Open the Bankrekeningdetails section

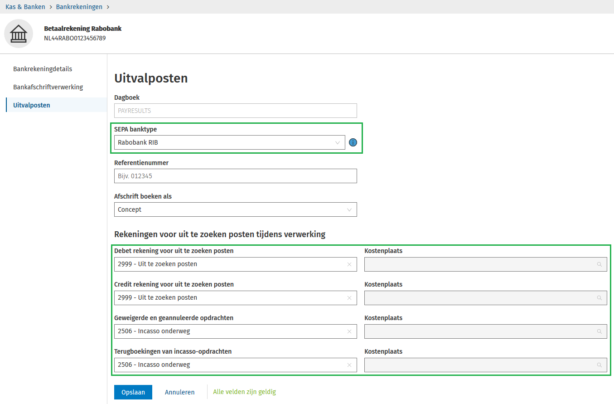click(43, 69)
